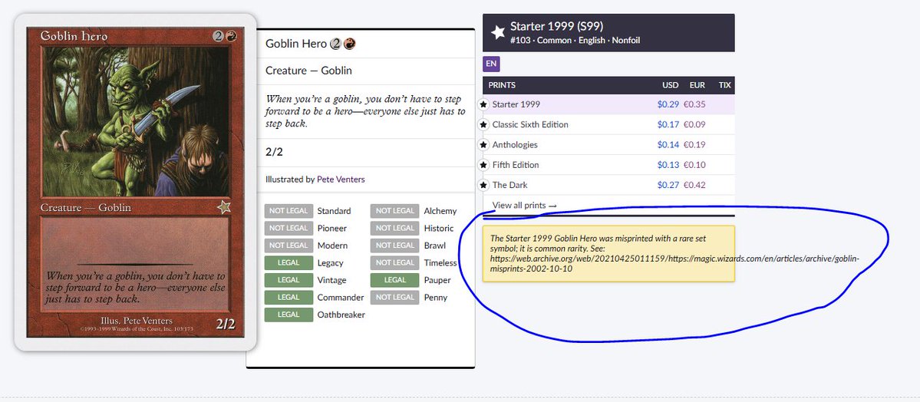This screenshot has height=402, width=920.
Task: Open the Fifth Edition print
Action: (x=608, y=165)
